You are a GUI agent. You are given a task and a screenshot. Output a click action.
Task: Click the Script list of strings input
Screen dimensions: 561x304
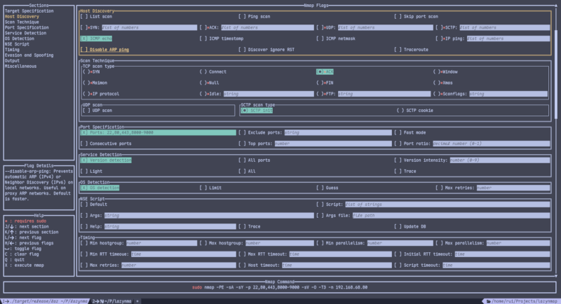coord(447,205)
